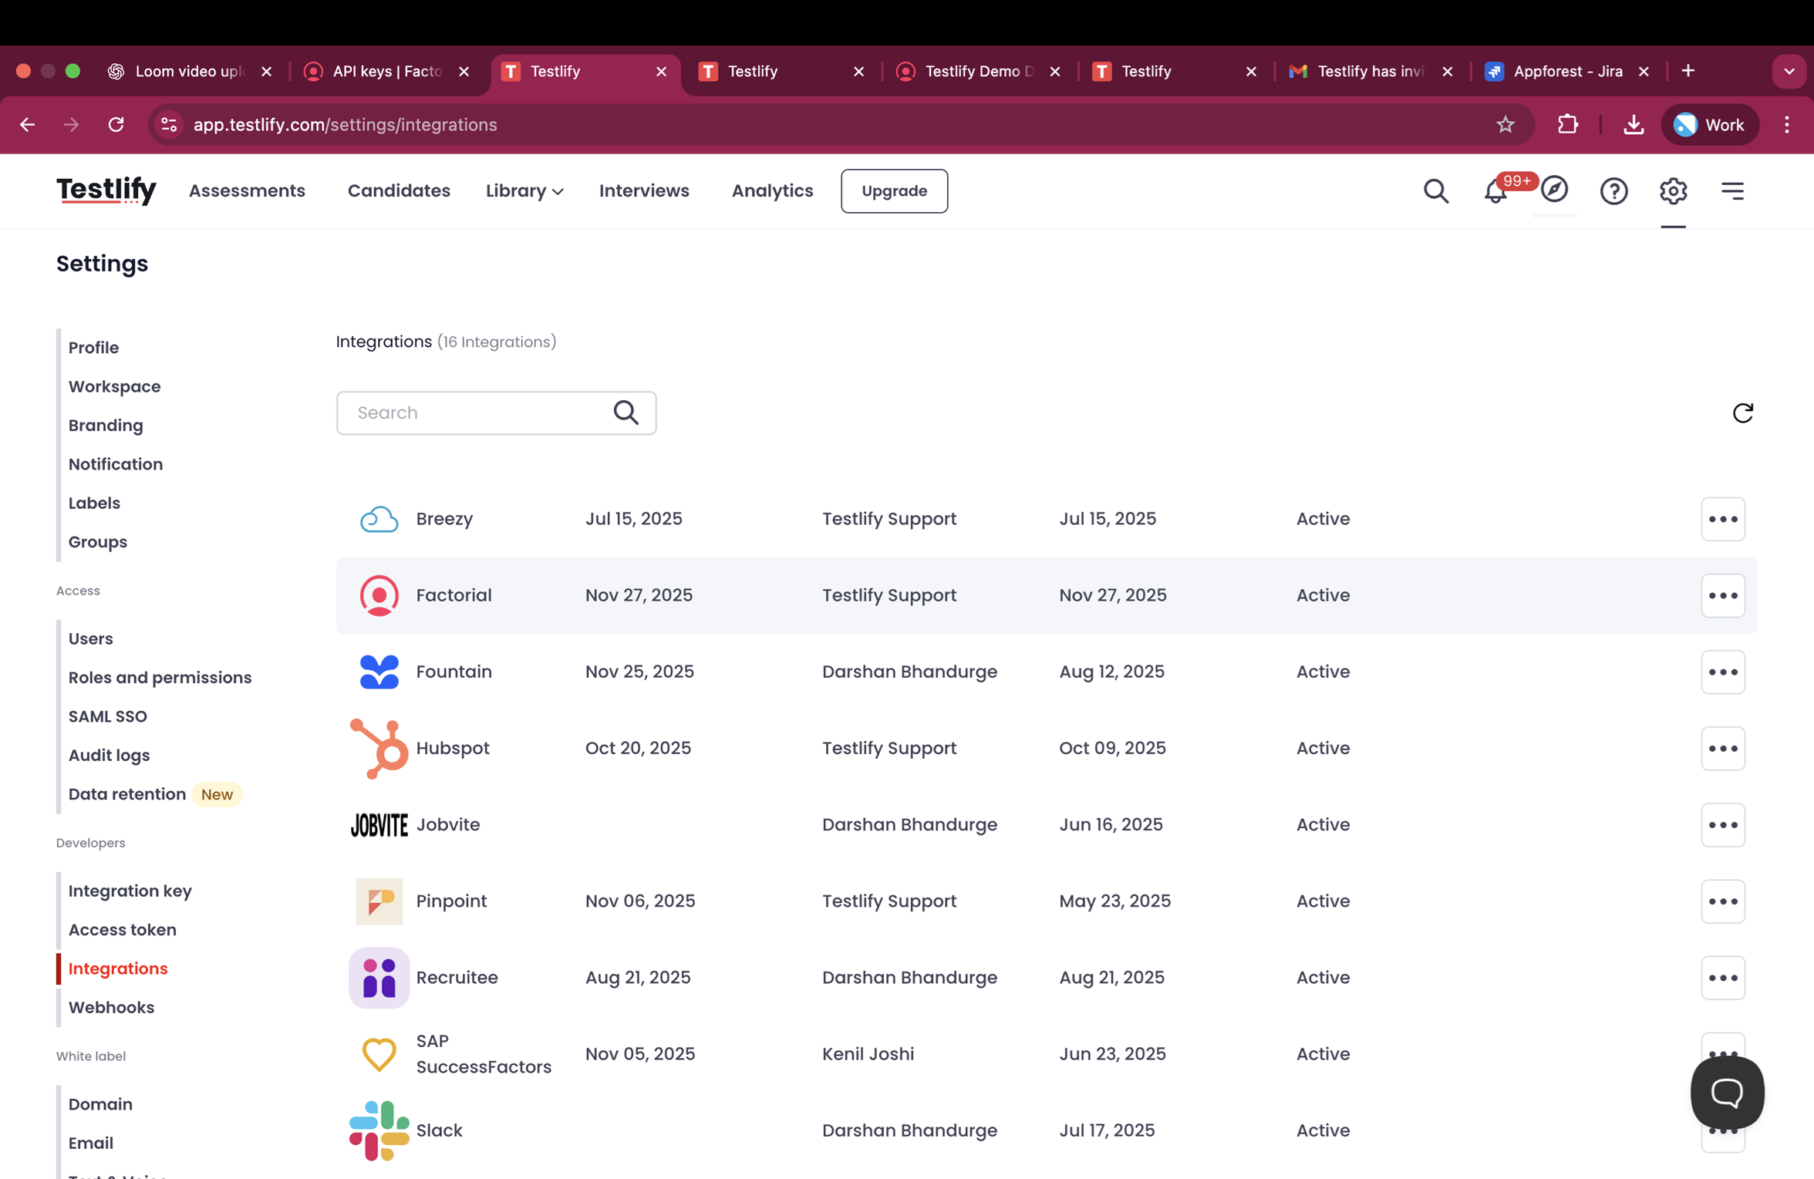
Task: Open the help question mark icon
Action: click(x=1613, y=191)
